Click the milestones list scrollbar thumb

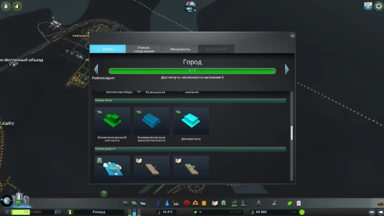(x=292, y=133)
